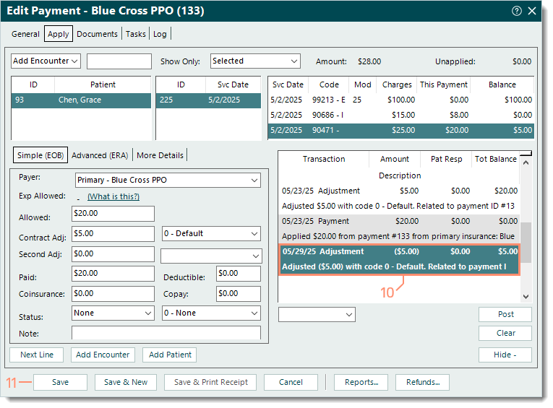Viewport: 553px width, 408px height.
Task: Switch to Advanced (ERA) view
Action: tap(100, 155)
